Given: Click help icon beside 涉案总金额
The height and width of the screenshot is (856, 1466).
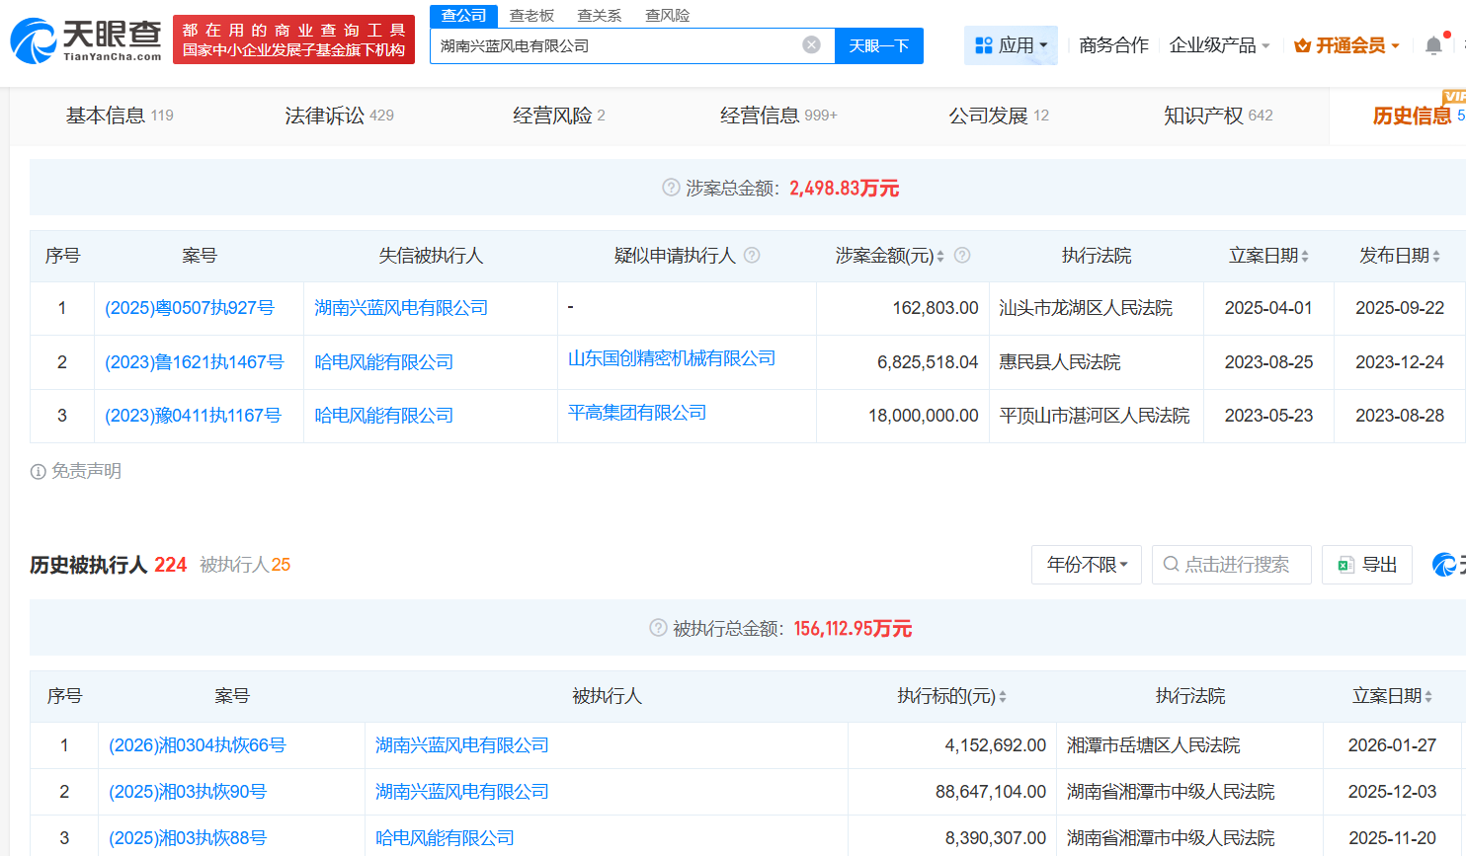Looking at the screenshot, I should [671, 188].
